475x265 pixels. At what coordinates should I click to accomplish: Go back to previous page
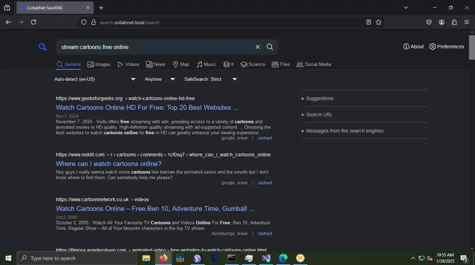(8, 22)
